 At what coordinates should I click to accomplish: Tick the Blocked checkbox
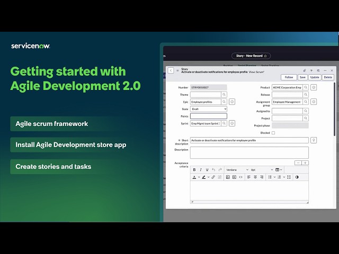273,133
